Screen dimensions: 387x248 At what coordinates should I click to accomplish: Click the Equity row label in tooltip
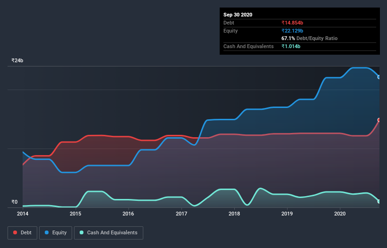231,31
